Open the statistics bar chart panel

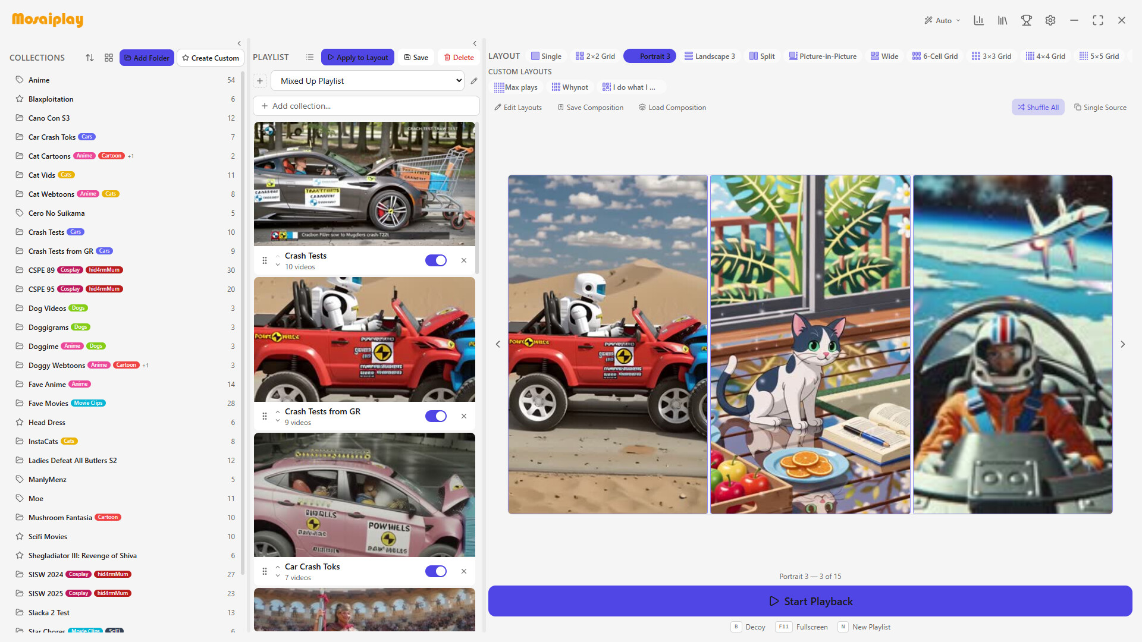point(978,20)
